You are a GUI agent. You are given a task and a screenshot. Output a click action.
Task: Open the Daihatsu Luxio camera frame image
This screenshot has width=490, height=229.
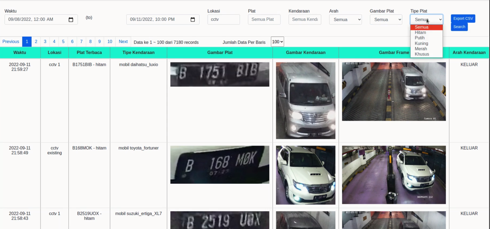(x=394, y=91)
